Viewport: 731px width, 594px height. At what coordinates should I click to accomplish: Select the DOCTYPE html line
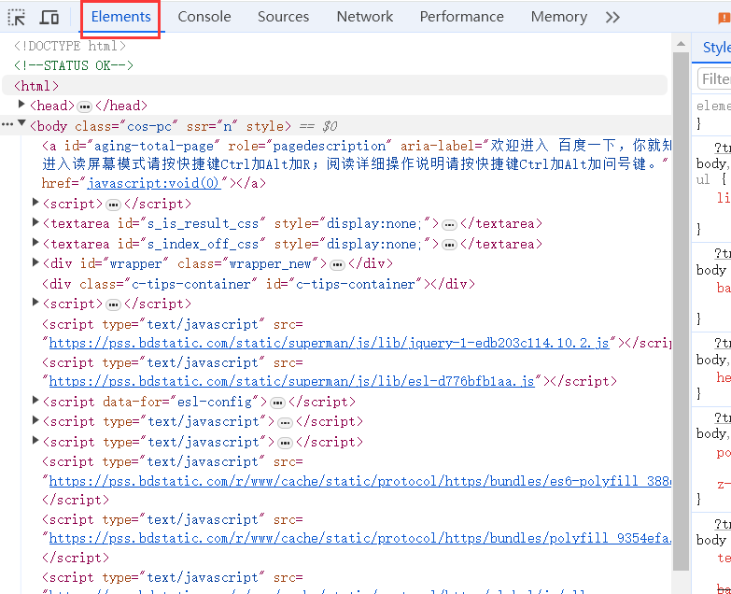coord(70,46)
